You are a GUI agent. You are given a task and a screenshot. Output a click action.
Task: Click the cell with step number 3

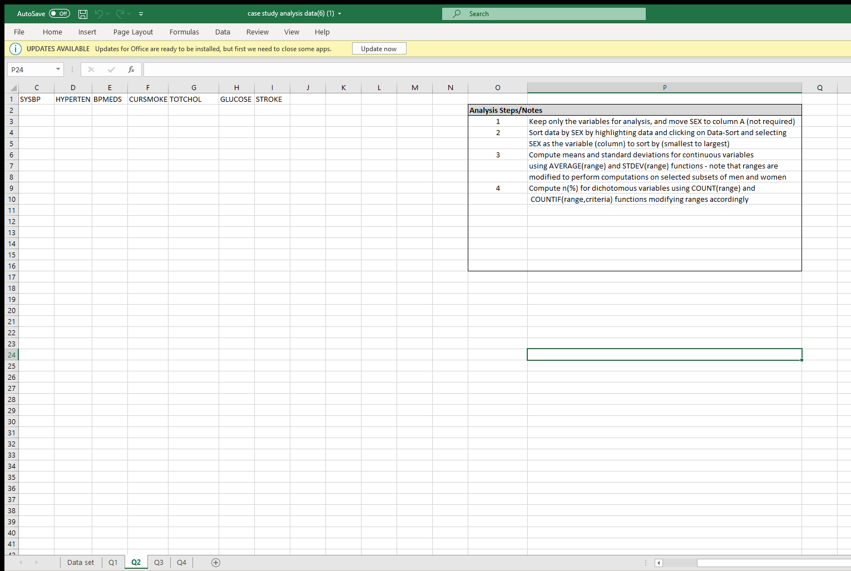click(498, 155)
